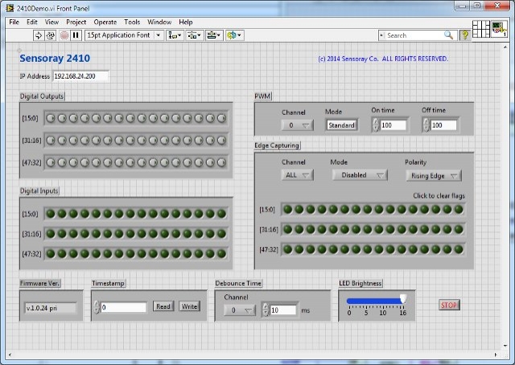The image size is (515, 365).
Task: Open the View menu
Action: click(x=51, y=22)
